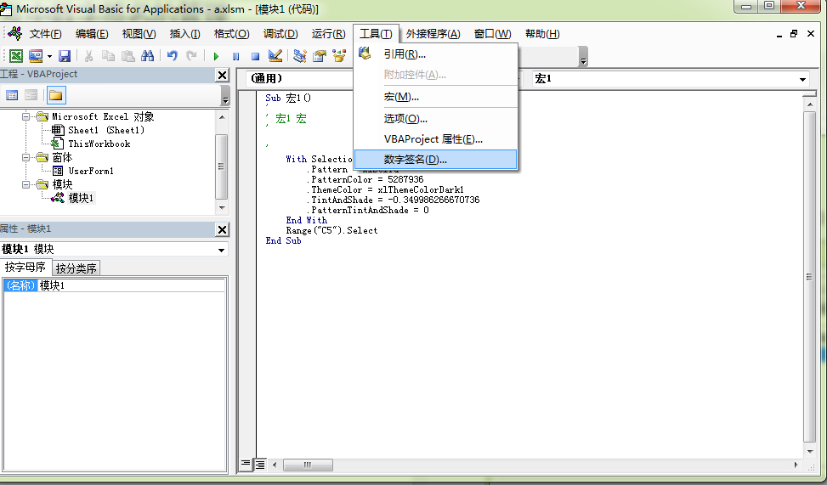Open the 运行(R) menu
The height and width of the screenshot is (485, 827).
328,34
